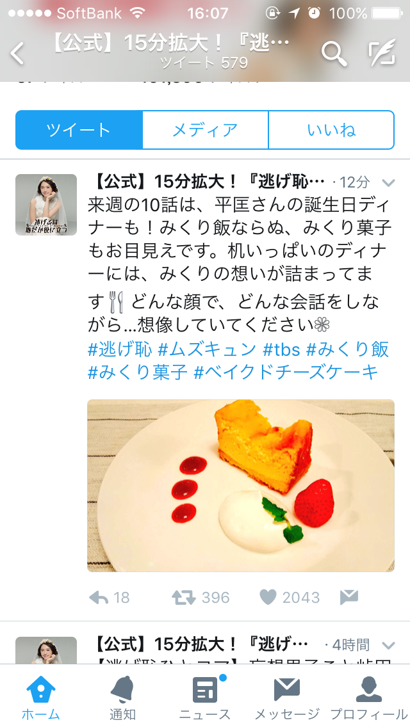Compose a new tweet with quill icon
This screenshot has width=410, height=727.
382,53
